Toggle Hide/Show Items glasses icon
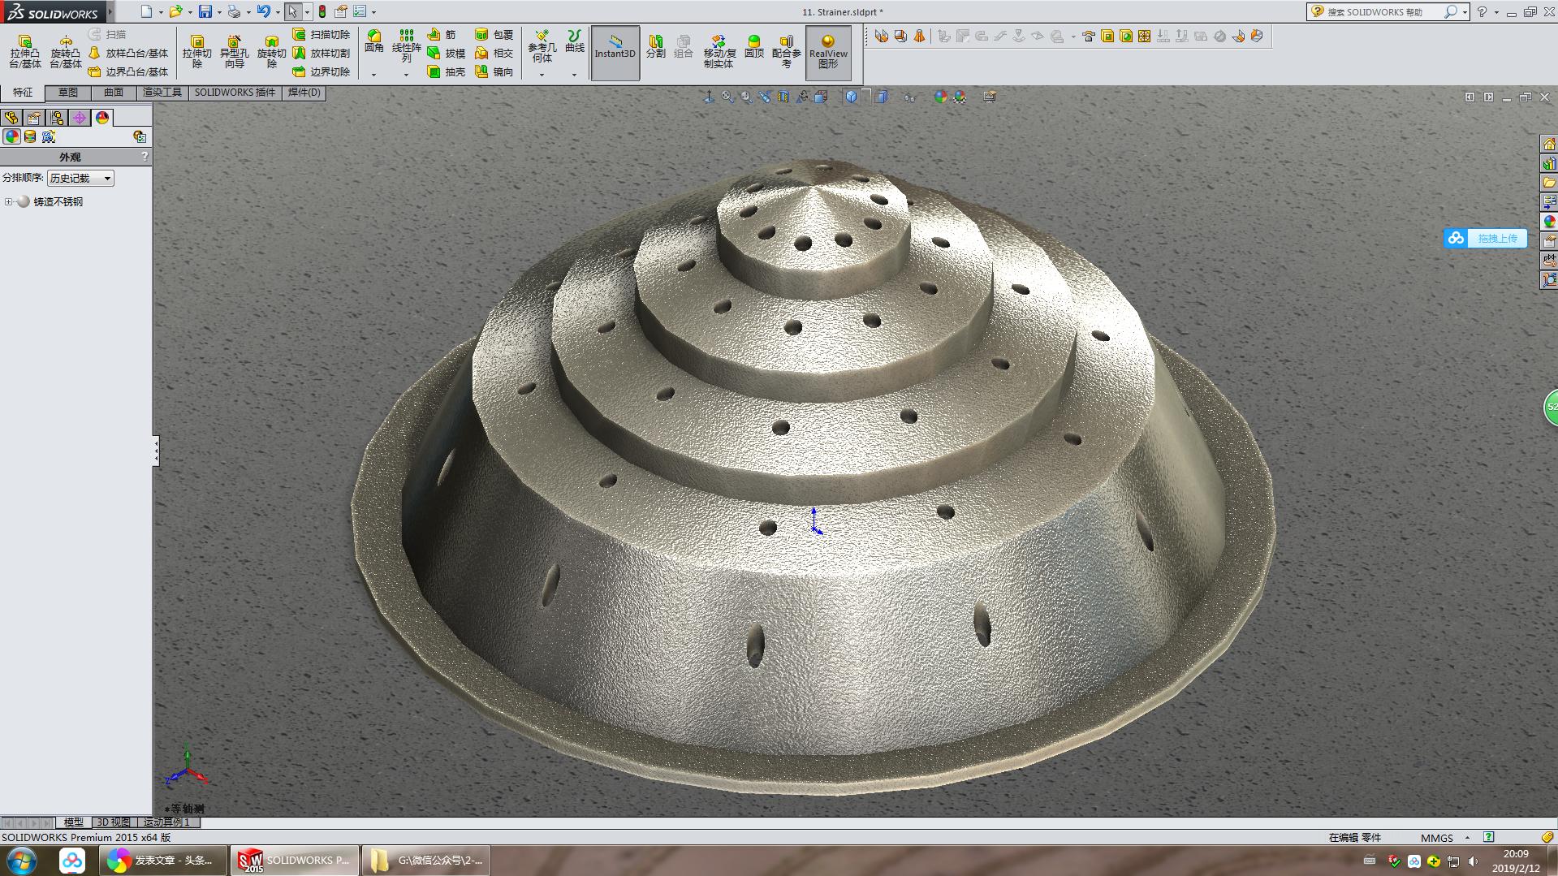This screenshot has width=1558, height=876. pyautogui.click(x=908, y=97)
